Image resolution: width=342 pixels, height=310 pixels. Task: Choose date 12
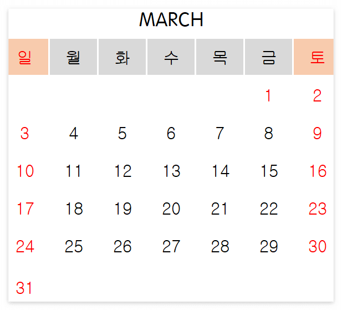click(123, 171)
